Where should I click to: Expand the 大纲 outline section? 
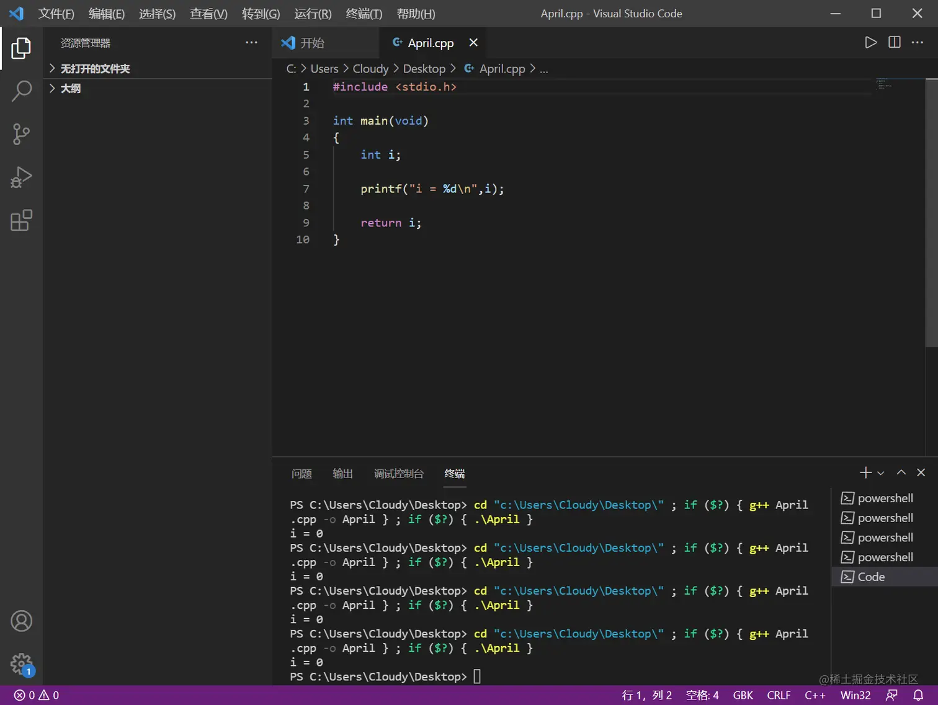coord(70,89)
